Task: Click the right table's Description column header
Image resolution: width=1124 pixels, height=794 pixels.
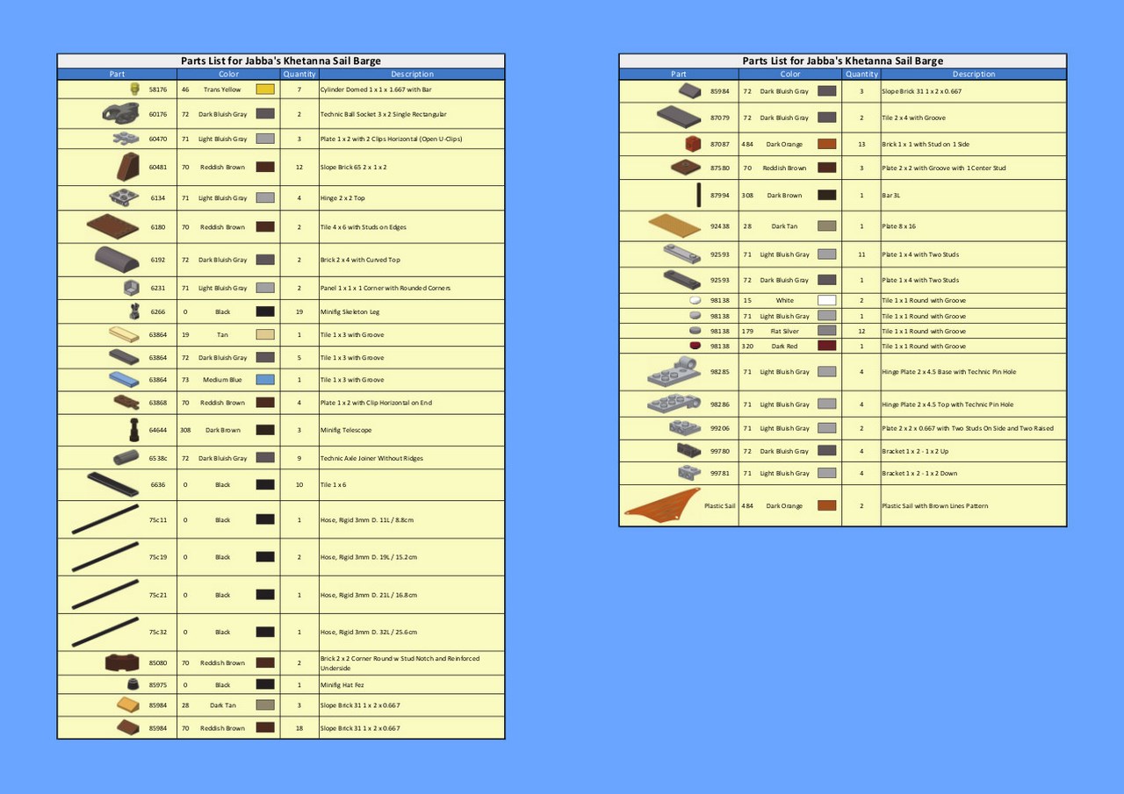Action: [974, 75]
